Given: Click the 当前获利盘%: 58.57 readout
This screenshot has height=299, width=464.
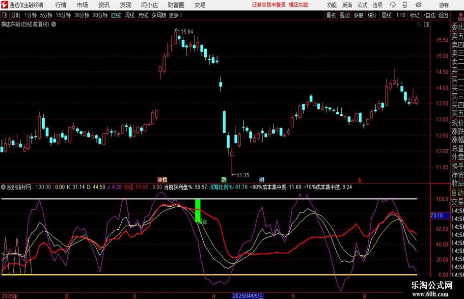Looking at the screenshot, I should 186,187.
